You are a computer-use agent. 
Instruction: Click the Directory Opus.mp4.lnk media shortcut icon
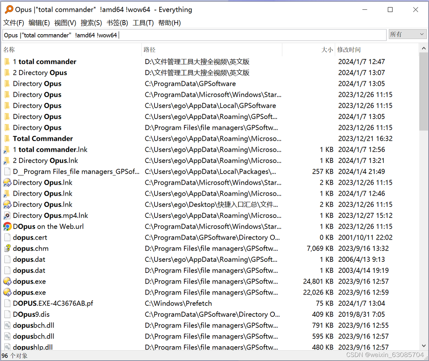click(7, 216)
